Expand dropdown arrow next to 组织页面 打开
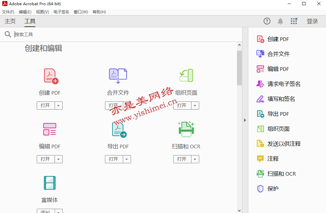This screenshot has width=326, height=213. click(195, 106)
